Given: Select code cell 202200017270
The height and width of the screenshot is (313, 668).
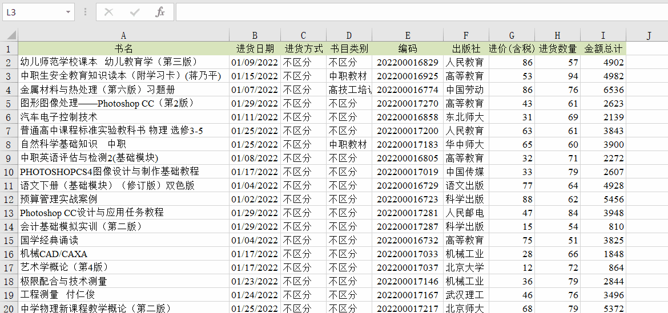Looking at the screenshot, I should point(408,103).
